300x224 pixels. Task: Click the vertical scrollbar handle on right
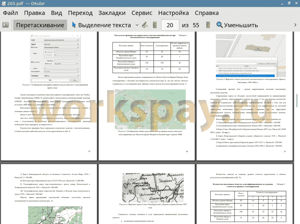297,100
